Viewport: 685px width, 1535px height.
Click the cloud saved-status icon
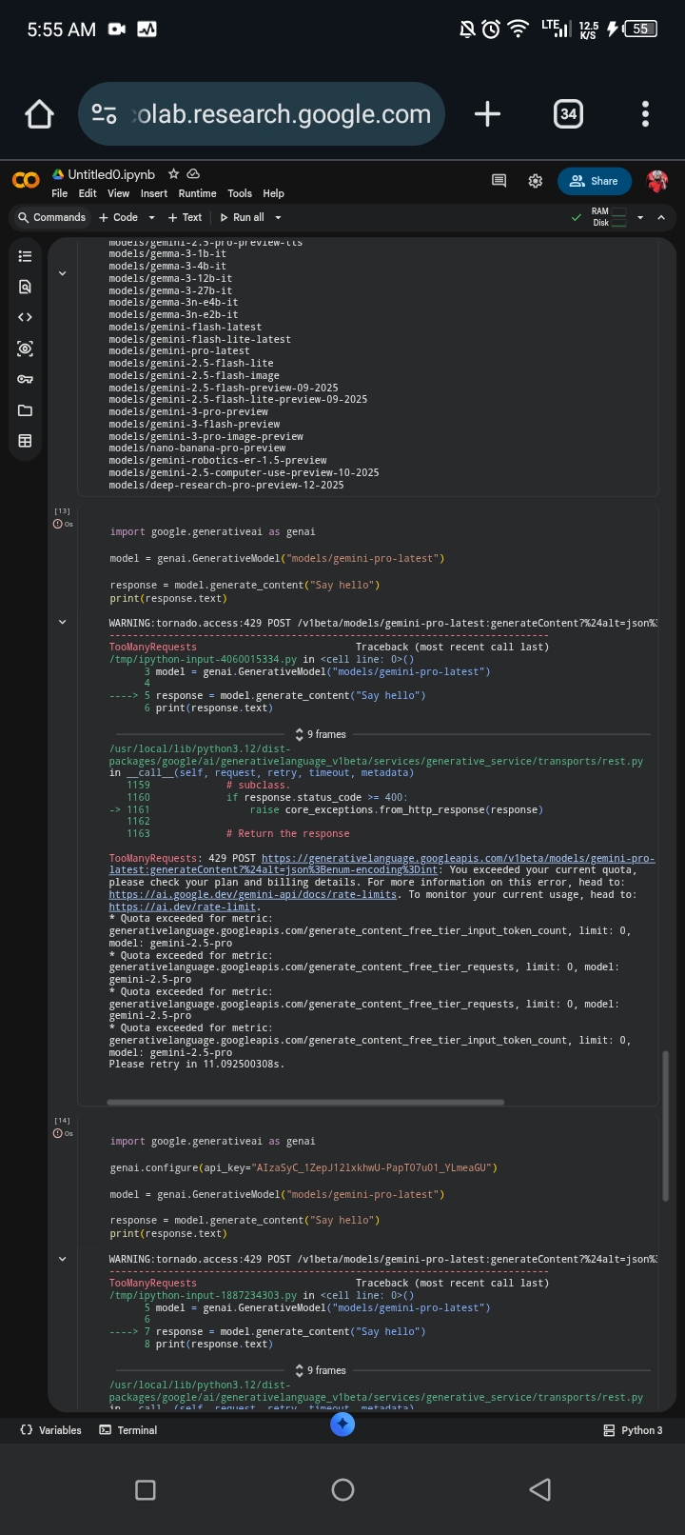pyautogui.click(x=193, y=174)
